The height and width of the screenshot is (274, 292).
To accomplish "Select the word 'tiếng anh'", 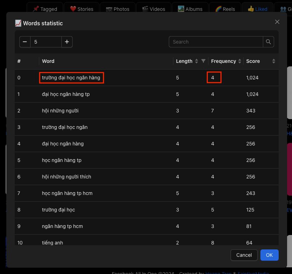I will [53, 243].
